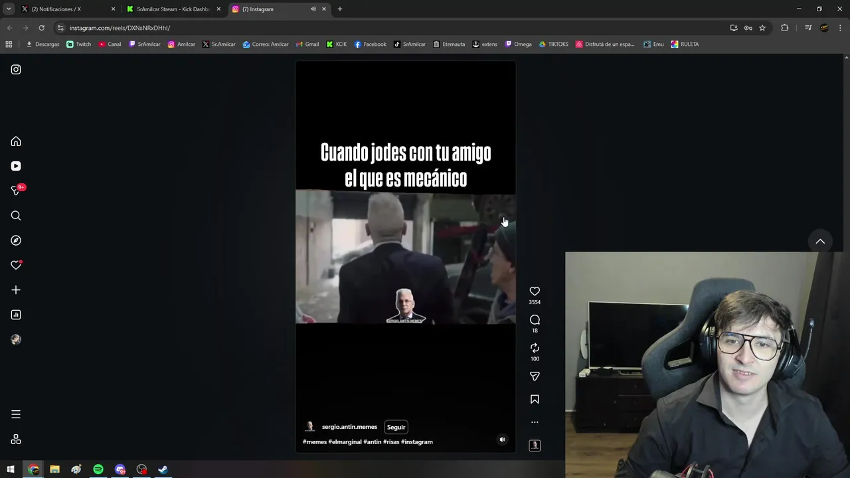Open the Reels section in sidebar
This screenshot has width=850, height=478.
point(16,166)
